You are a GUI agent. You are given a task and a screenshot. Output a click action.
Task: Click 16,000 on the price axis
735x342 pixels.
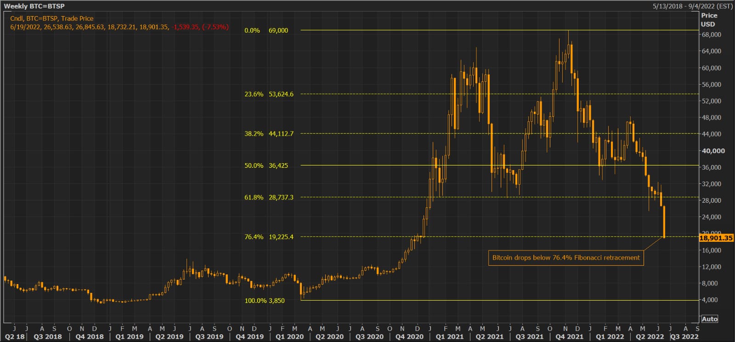click(x=711, y=251)
